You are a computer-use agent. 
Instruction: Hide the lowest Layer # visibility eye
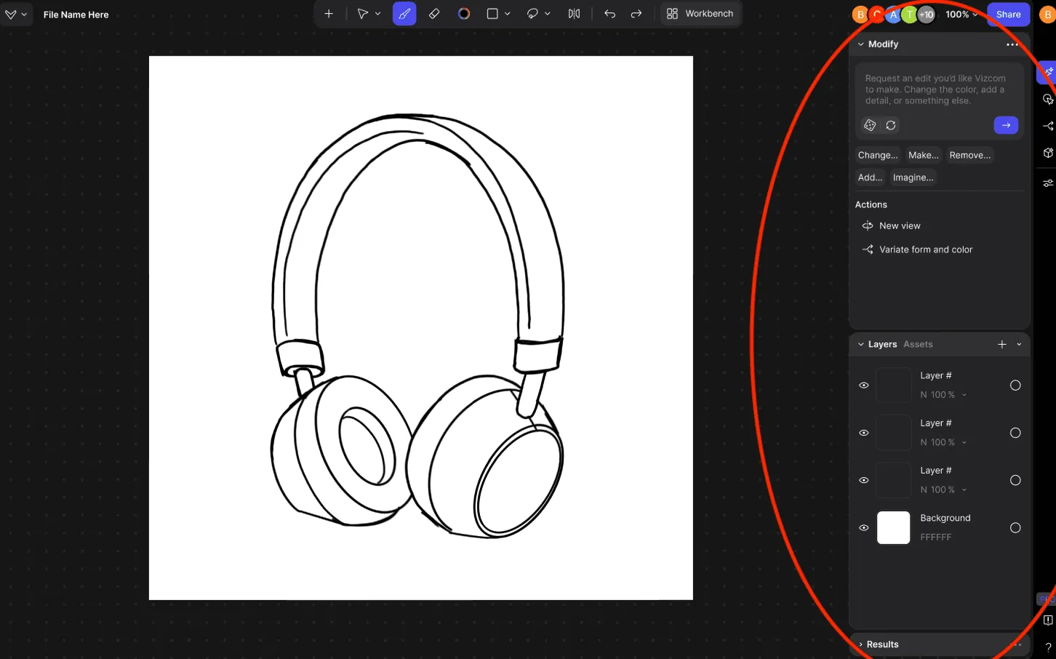(864, 480)
